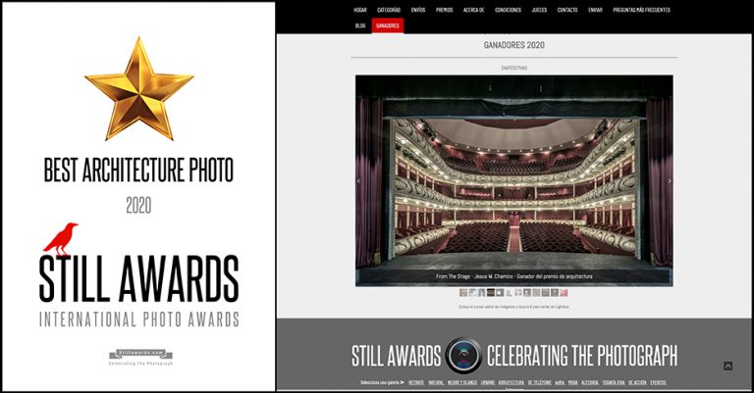Select JUECES in the top navigation
This screenshot has height=393, width=754.
tap(539, 10)
